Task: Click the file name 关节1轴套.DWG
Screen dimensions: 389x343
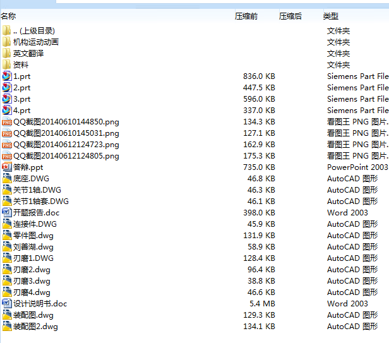Action: [40, 202]
